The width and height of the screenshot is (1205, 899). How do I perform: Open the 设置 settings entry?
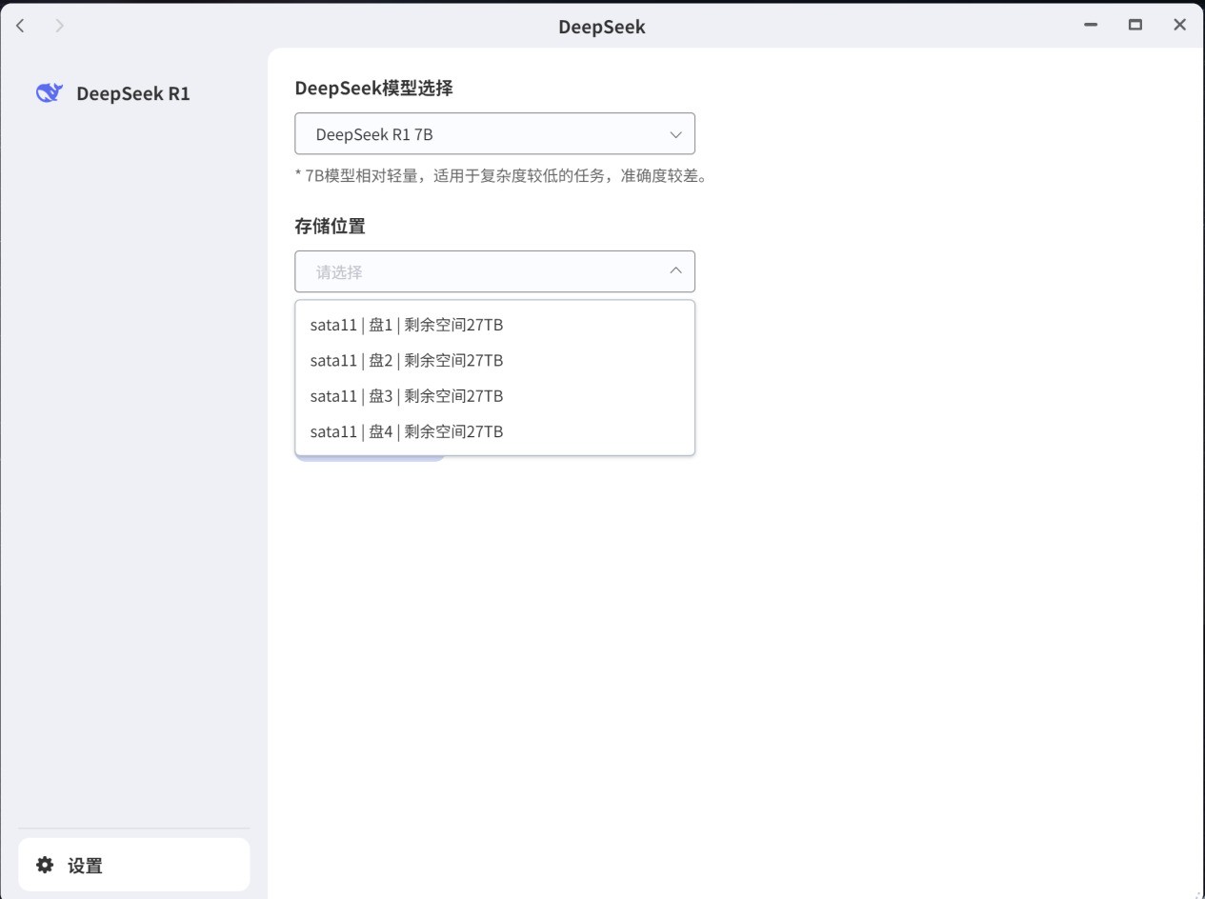[x=133, y=865]
